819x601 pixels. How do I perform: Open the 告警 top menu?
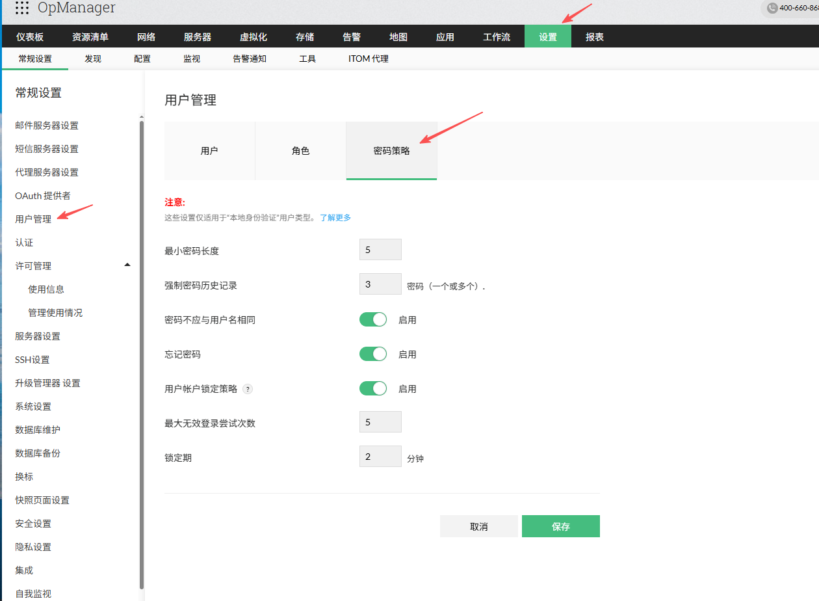pyautogui.click(x=352, y=37)
